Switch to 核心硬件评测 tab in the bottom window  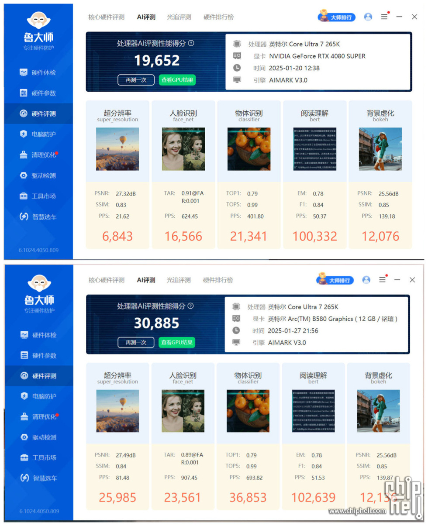[106, 280]
